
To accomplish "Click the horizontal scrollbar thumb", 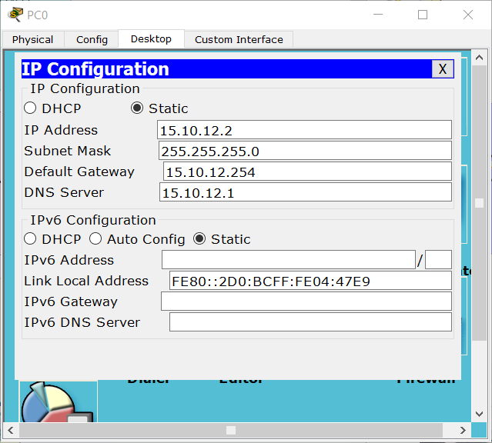I will point(231,430).
